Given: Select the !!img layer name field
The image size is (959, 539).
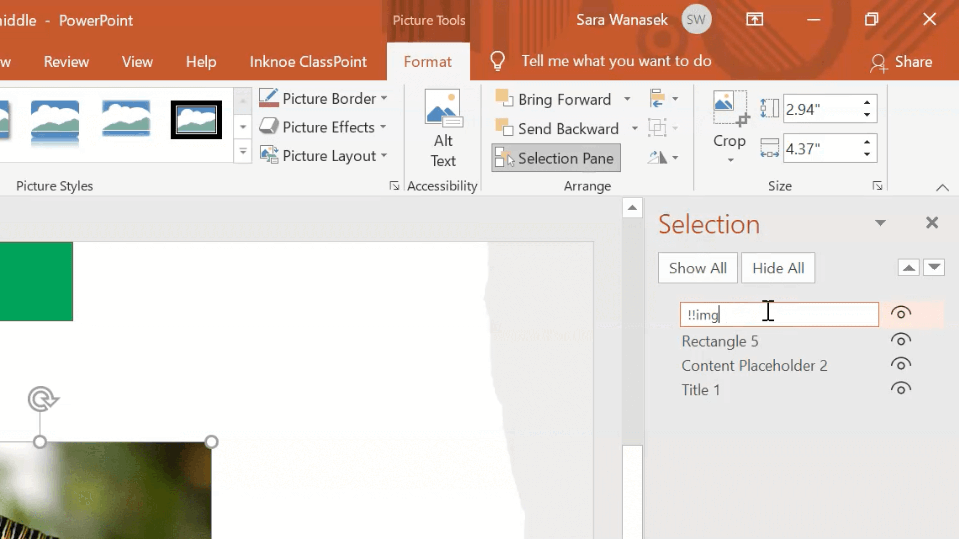Looking at the screenshot, I should (779, 314).
